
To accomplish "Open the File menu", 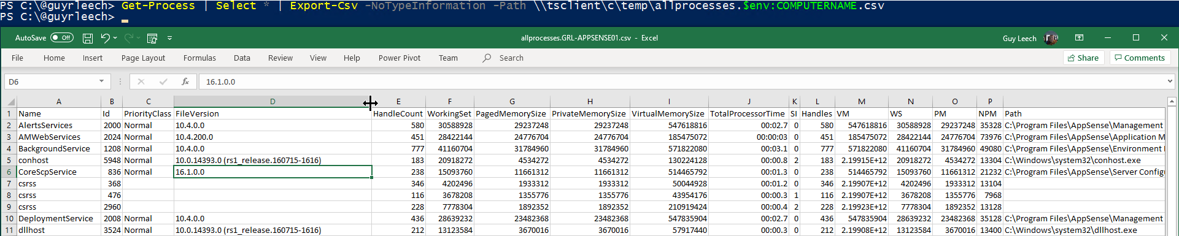I will [x=17, y=58].
